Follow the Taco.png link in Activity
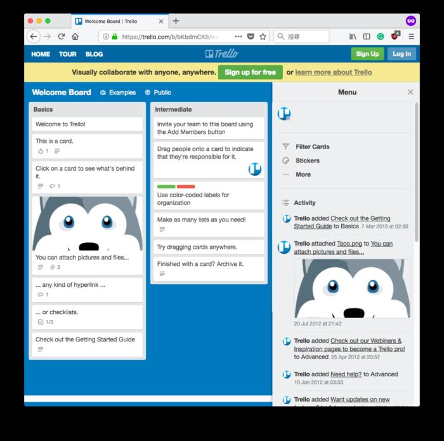 [349, 244]
